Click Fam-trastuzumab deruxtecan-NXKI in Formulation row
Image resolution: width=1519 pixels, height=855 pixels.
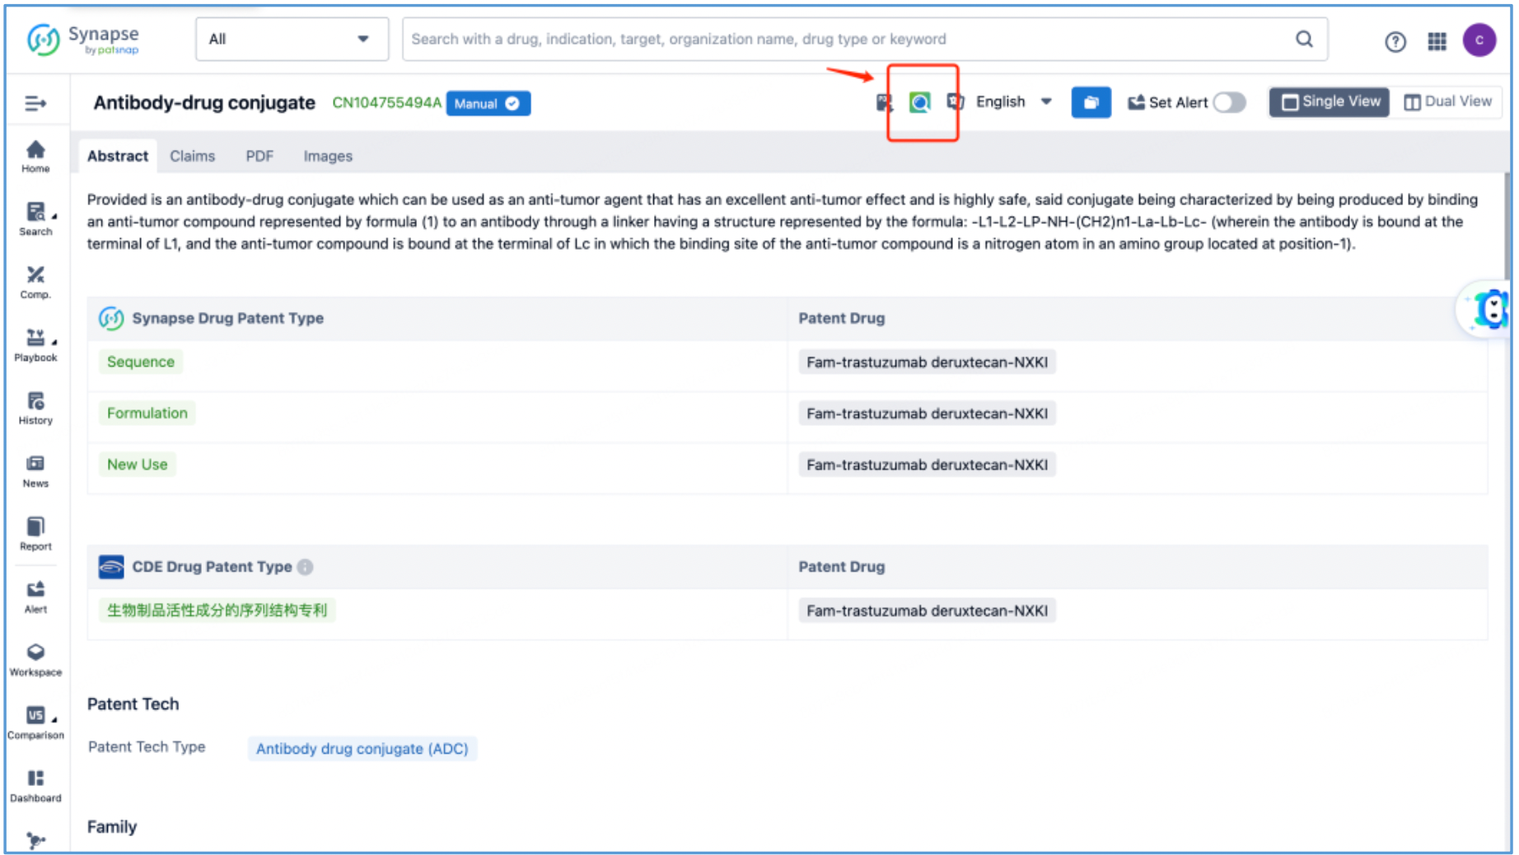[927, 413]
